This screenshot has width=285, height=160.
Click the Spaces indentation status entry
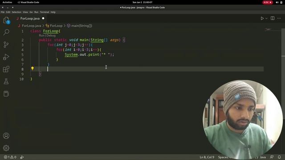[224, 157]
